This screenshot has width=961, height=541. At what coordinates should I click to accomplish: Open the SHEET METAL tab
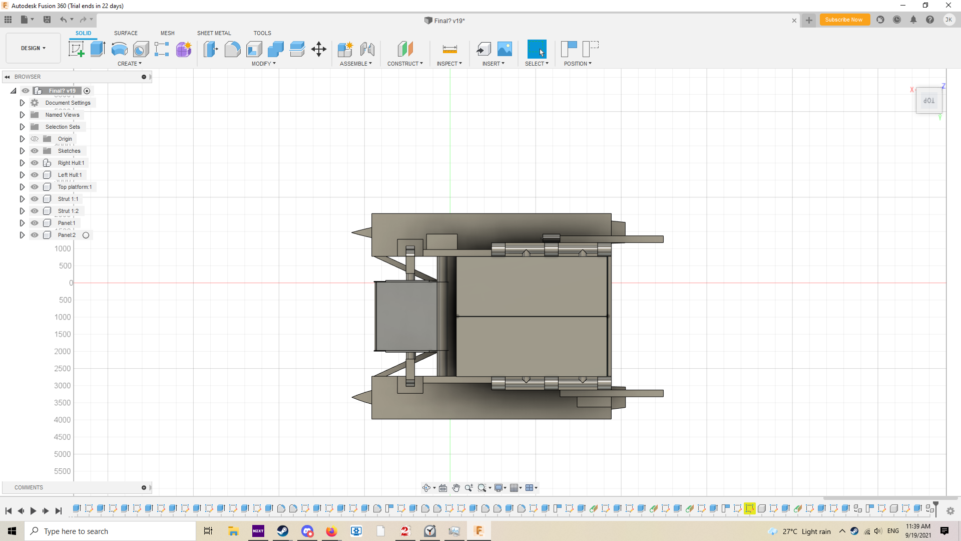[214, 33]
